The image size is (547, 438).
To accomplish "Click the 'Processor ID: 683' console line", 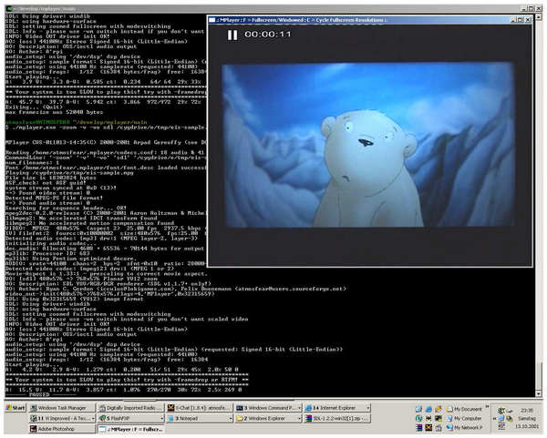I will click(x=47, y=253).
